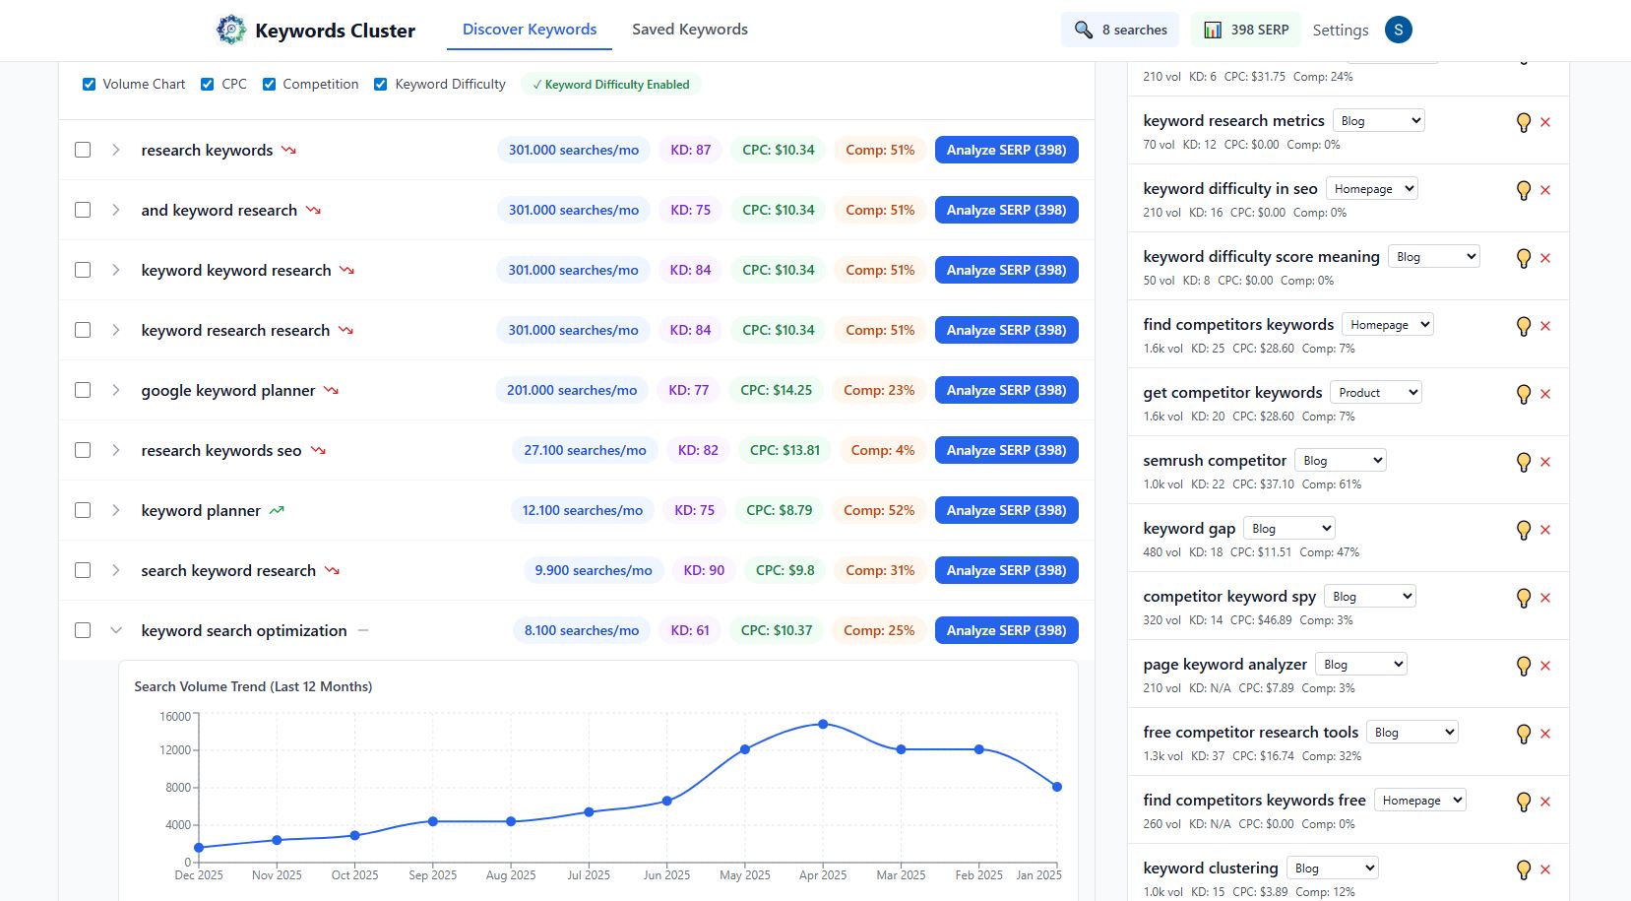Remove semrush competitor with its X icon

point(1546,461)
